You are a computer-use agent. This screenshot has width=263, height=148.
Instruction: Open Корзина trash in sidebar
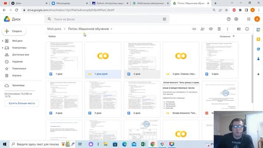pyautogui.click(x=16, y=76)
